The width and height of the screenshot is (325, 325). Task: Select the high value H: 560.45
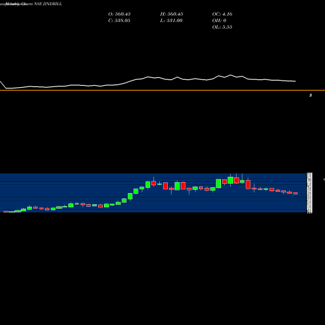click(x=172, y=14)
